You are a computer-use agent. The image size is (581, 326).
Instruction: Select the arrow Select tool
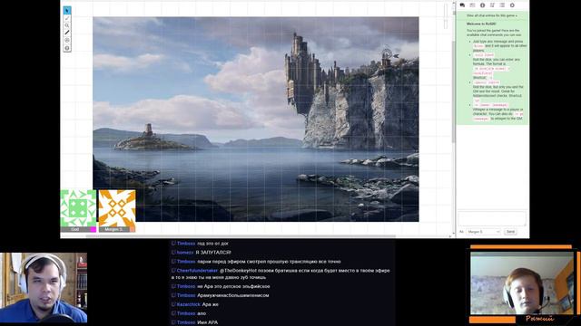[67, 10]
